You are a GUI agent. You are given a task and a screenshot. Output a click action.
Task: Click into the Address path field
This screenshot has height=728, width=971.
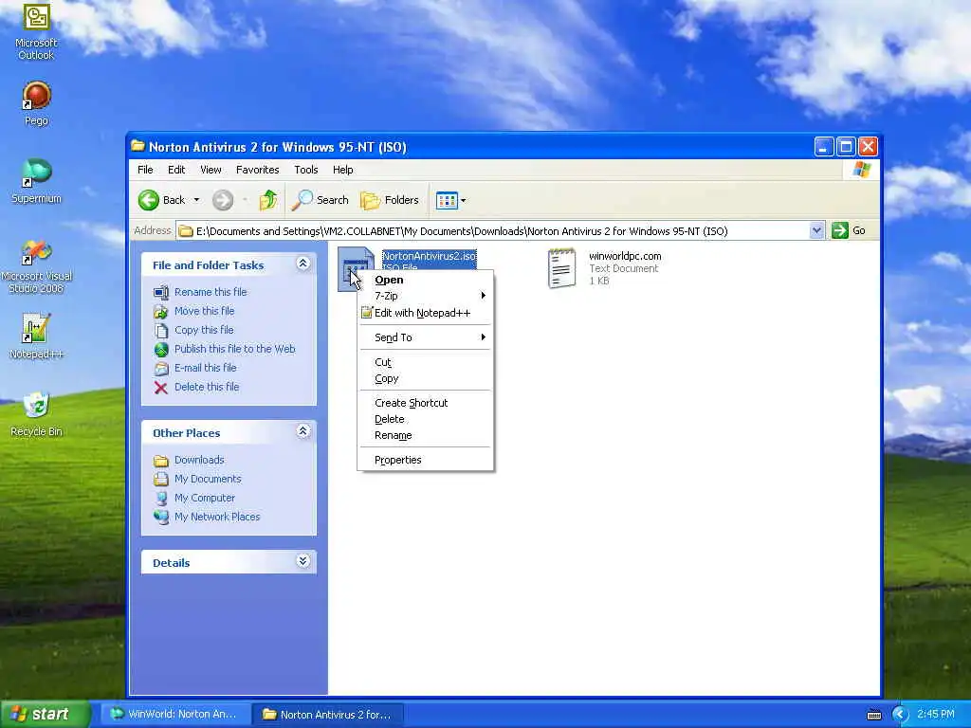(x=493, y=231)
